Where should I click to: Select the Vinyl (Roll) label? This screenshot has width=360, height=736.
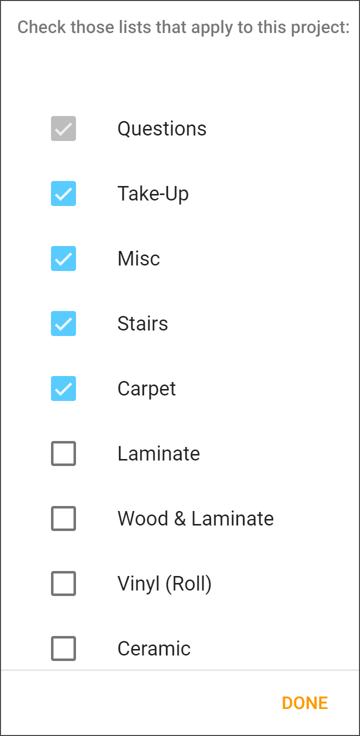pos(164,583)
